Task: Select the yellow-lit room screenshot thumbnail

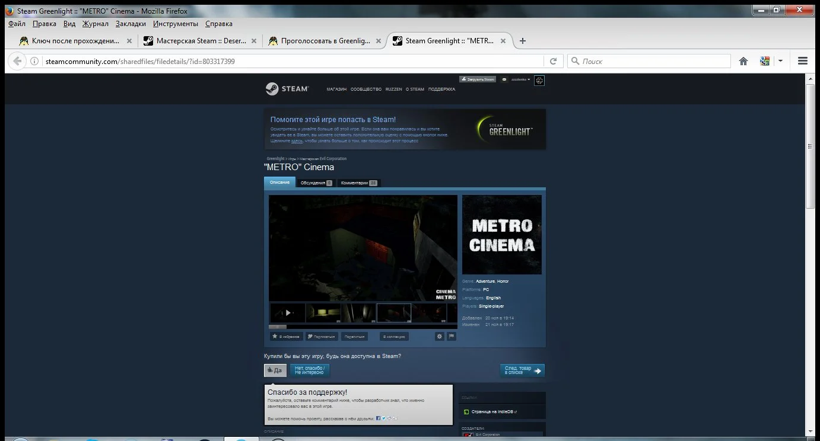Action: [323, 313]
